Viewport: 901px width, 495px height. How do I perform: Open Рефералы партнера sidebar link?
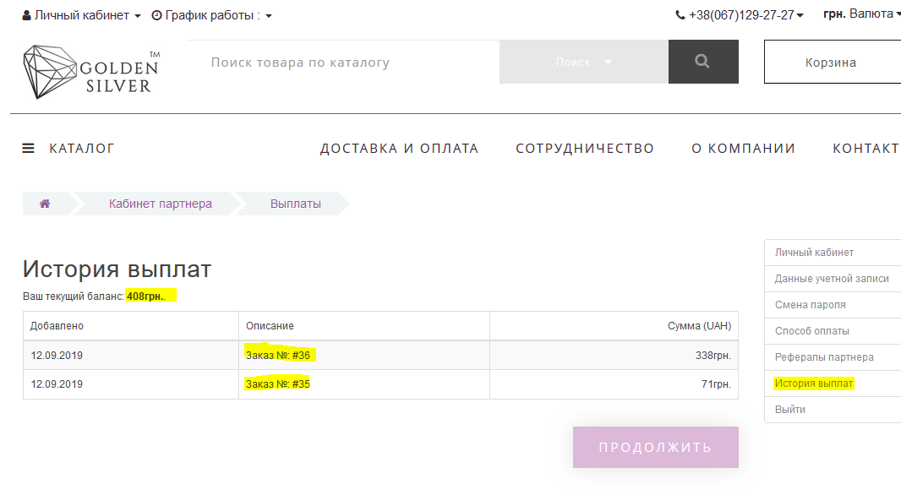pyautogui.click(x=824, y=357)
